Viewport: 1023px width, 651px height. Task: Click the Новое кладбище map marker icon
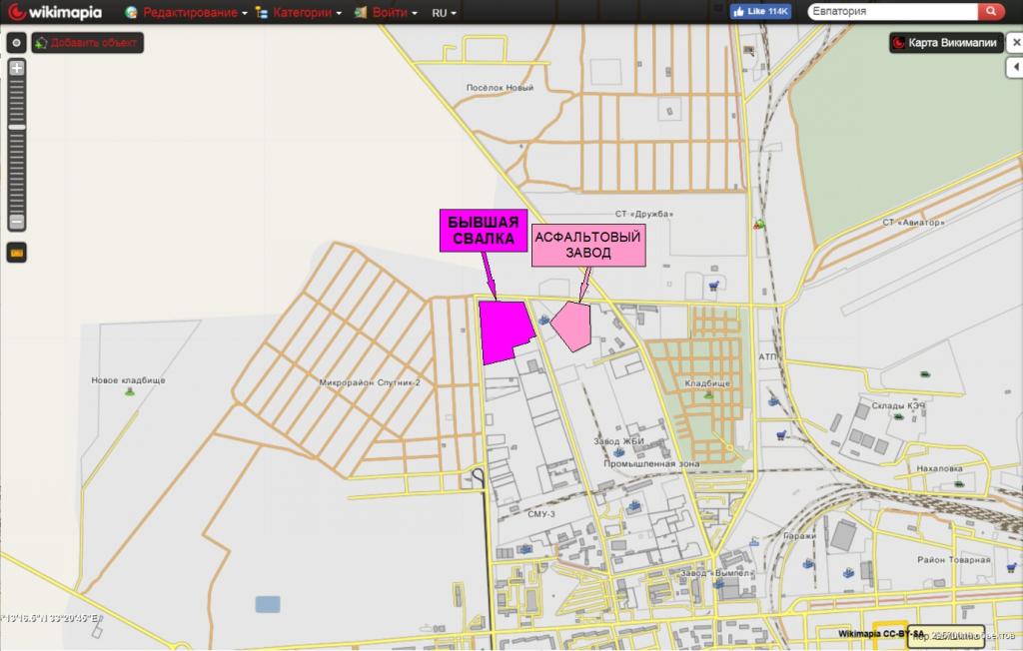[128, 392]
